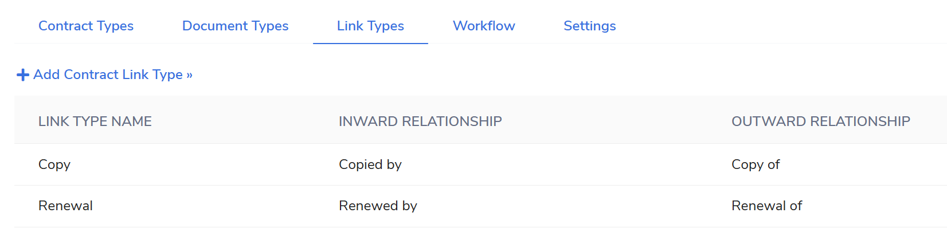
Task: Click the Copy of outward relationship cell
Action: (756, 164)
